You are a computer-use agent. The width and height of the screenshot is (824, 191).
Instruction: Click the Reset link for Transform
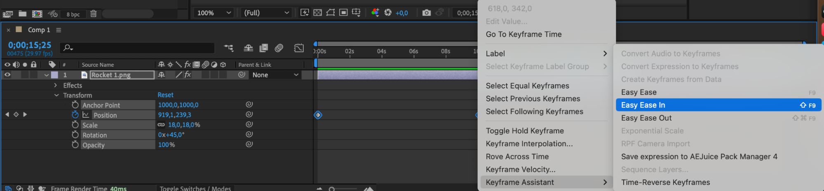[x=165, y=95]
